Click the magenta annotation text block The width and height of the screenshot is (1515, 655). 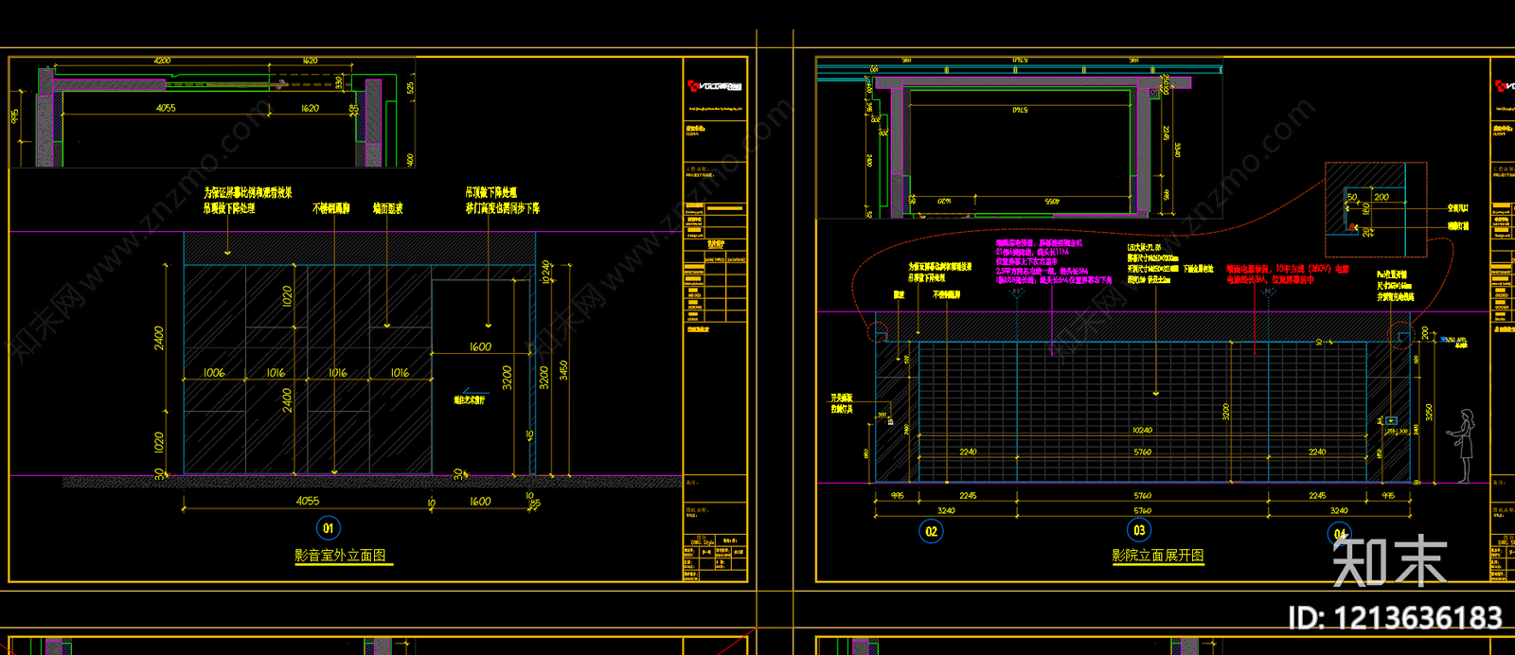pyautogui.click(x=1051, y=261)
